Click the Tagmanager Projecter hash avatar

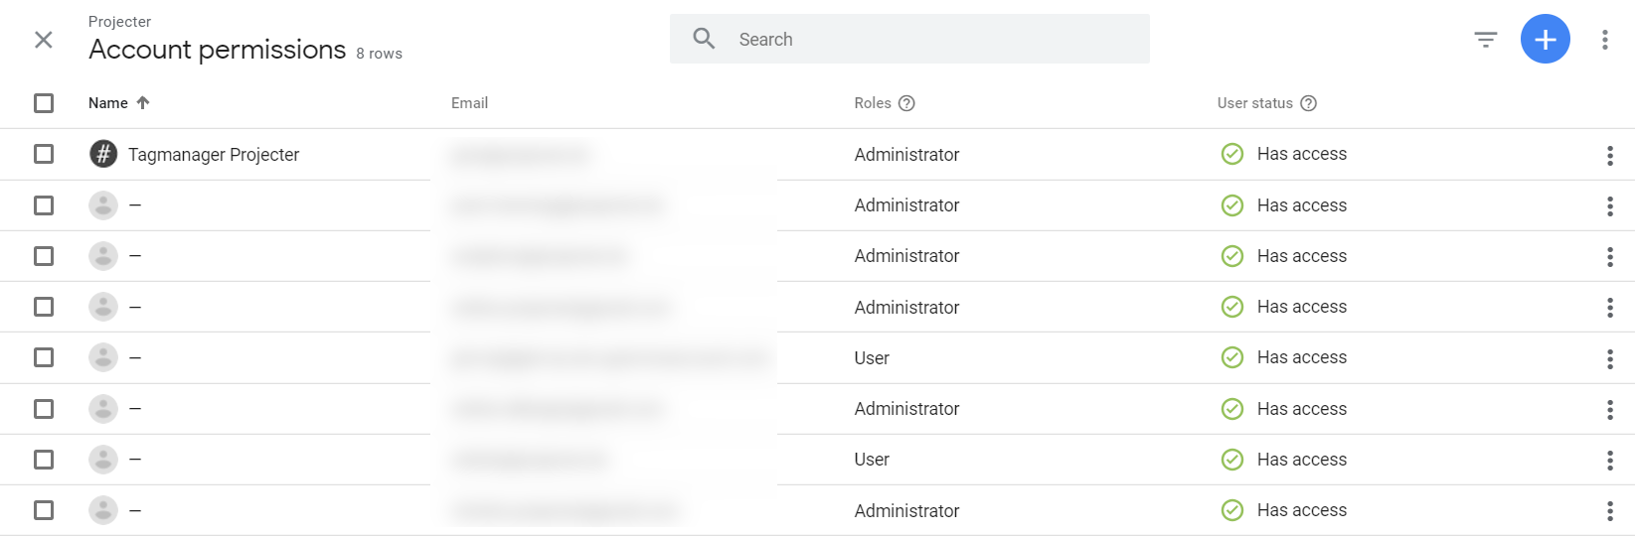click(103, 154)
